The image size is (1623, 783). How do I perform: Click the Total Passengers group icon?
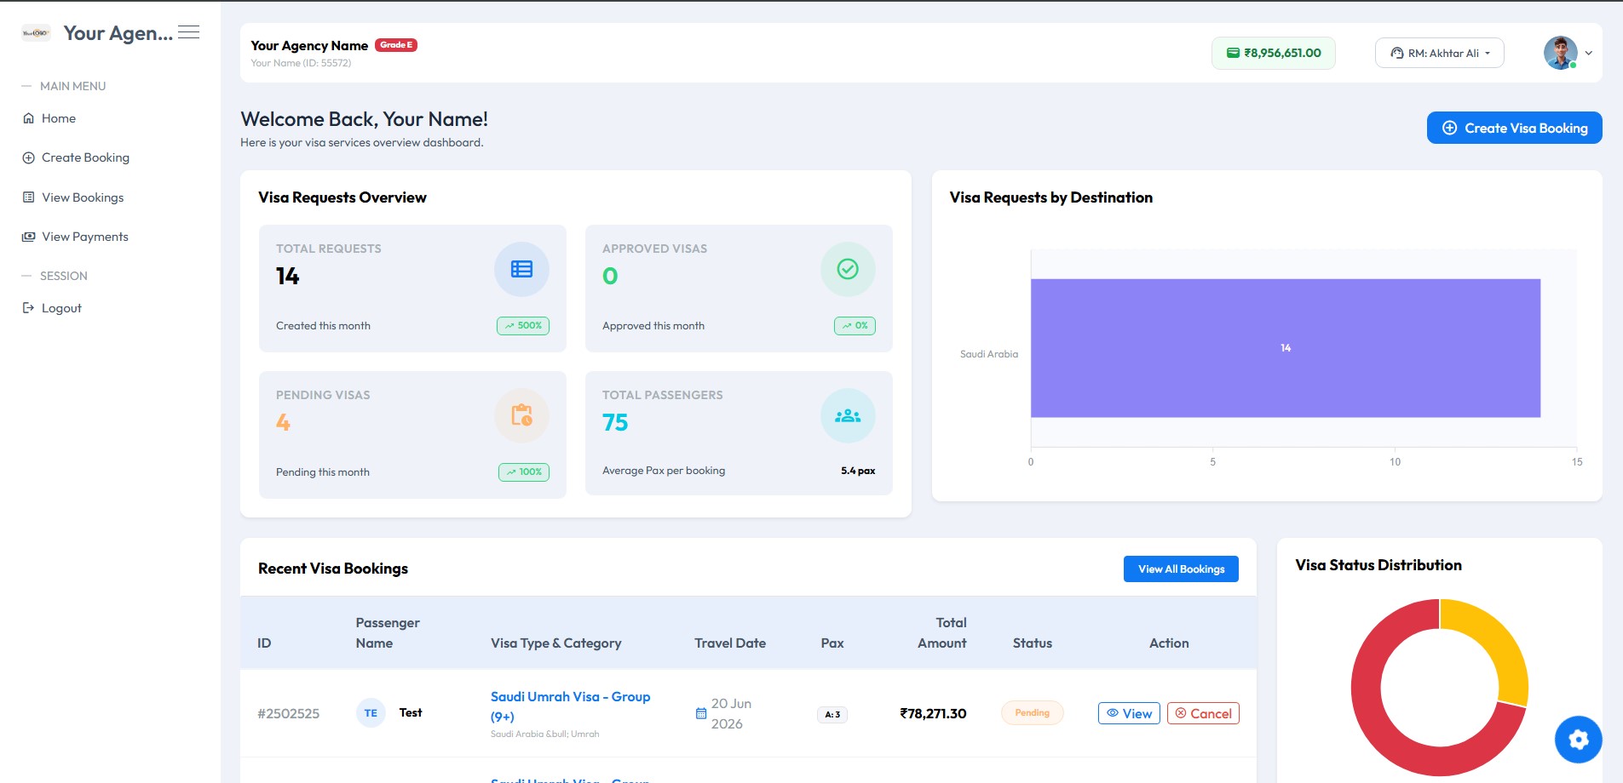point(848,416)
